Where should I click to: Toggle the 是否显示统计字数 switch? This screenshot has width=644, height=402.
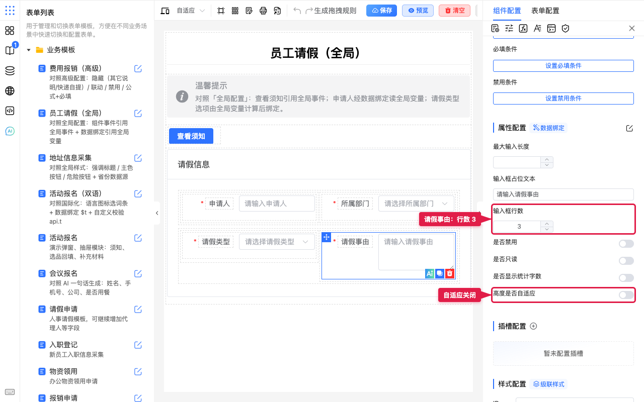626,278
